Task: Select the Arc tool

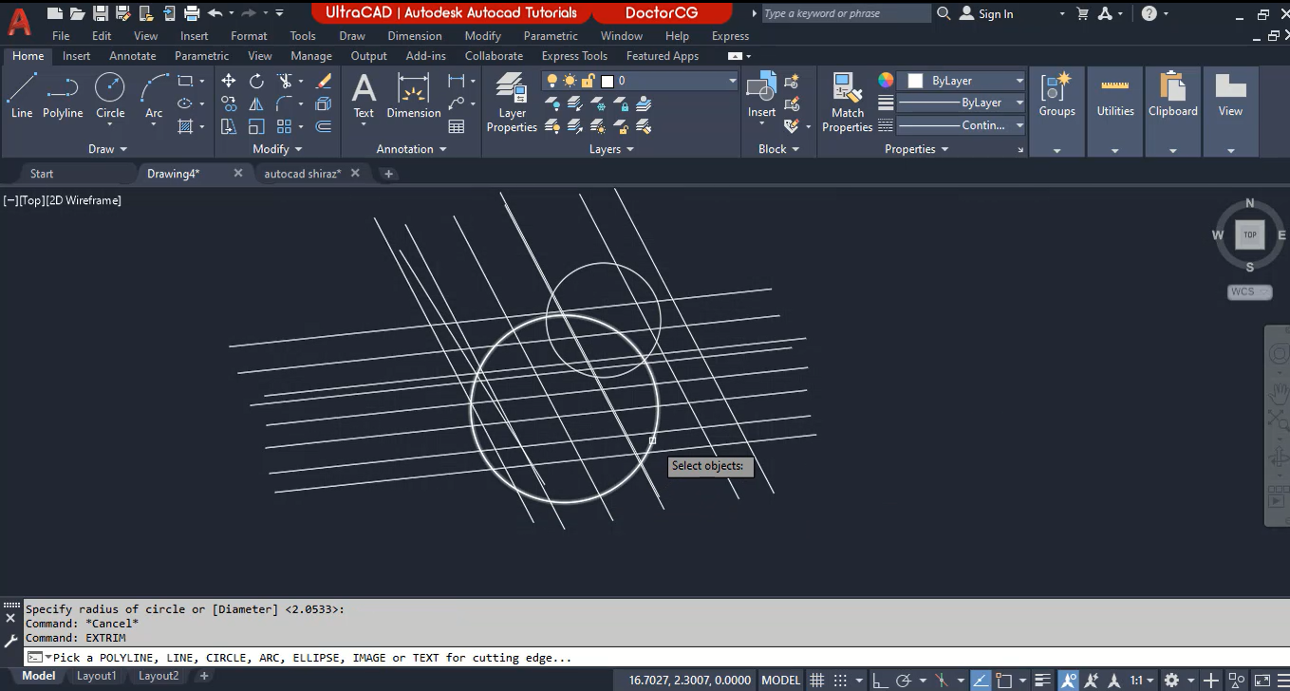Action: (154, 96)
